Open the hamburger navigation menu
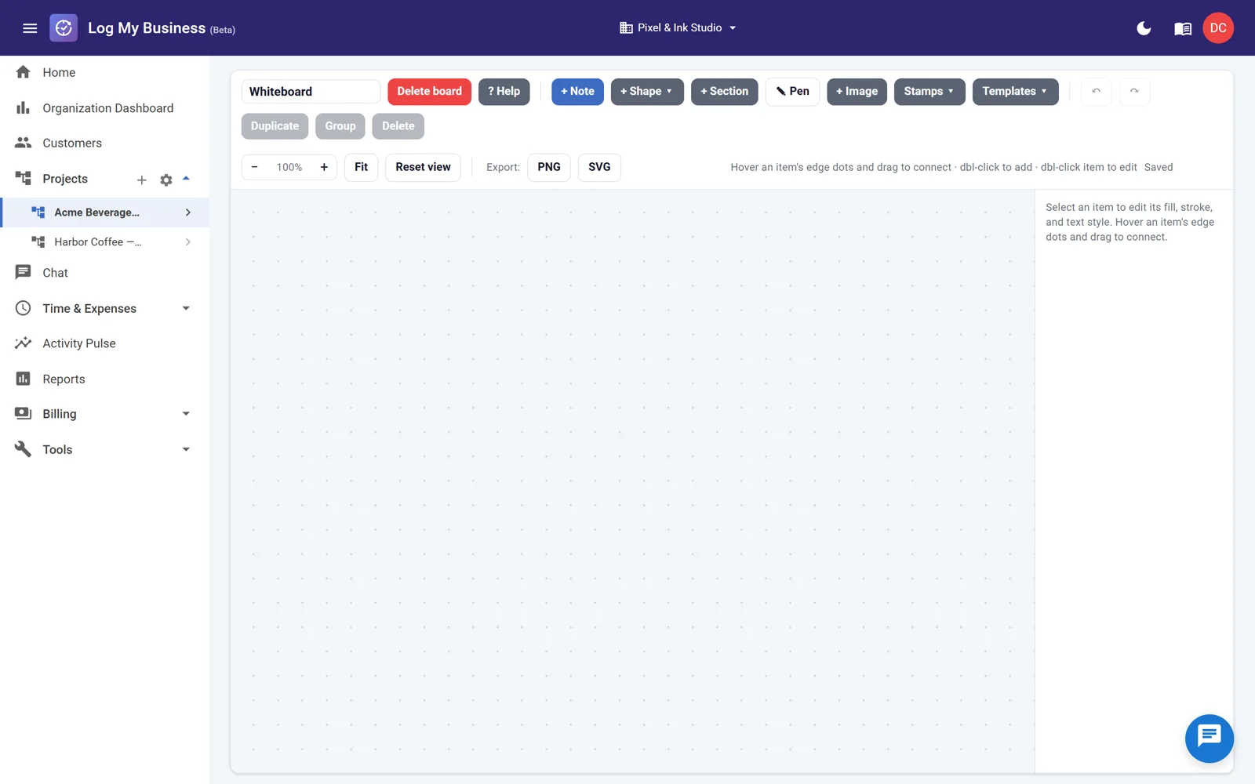 pyautogui.click(x=30, y=28)
